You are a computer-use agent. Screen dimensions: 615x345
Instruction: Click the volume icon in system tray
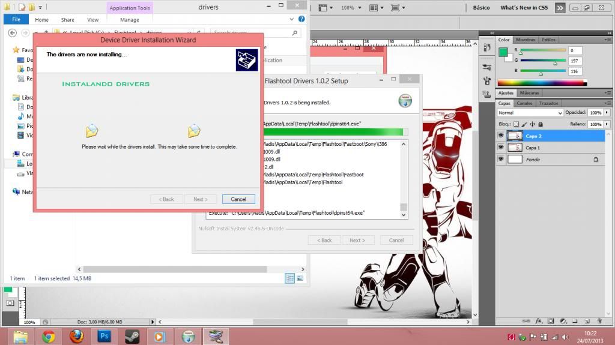tap(565, 337)
